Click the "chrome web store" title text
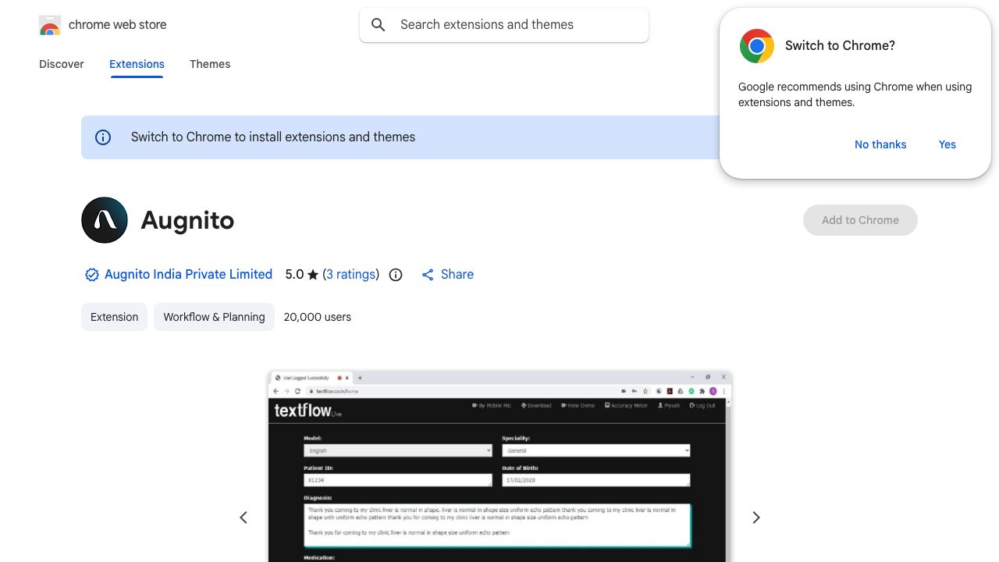Image resolution: width=999 pixels, height=562 pixels. 118,25
